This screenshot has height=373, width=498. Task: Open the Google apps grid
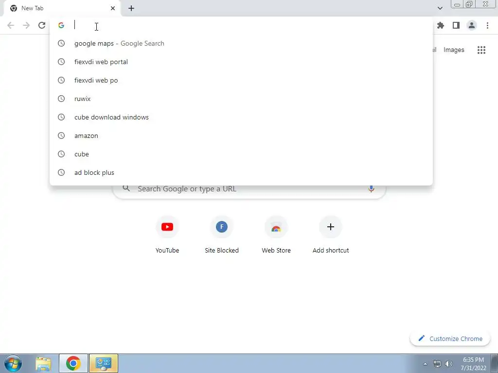(481, 50)
